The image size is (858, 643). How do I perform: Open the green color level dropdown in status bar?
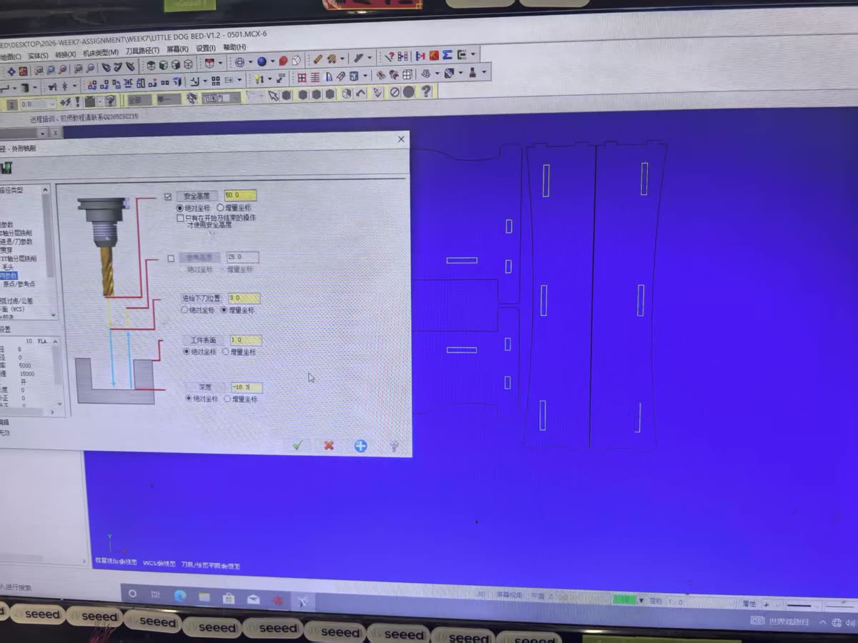641,600
